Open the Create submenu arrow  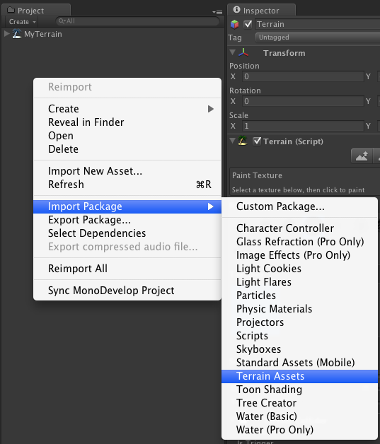[211, 109]
